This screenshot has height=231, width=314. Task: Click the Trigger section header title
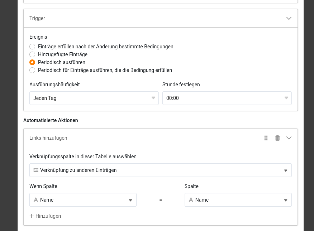37,18
